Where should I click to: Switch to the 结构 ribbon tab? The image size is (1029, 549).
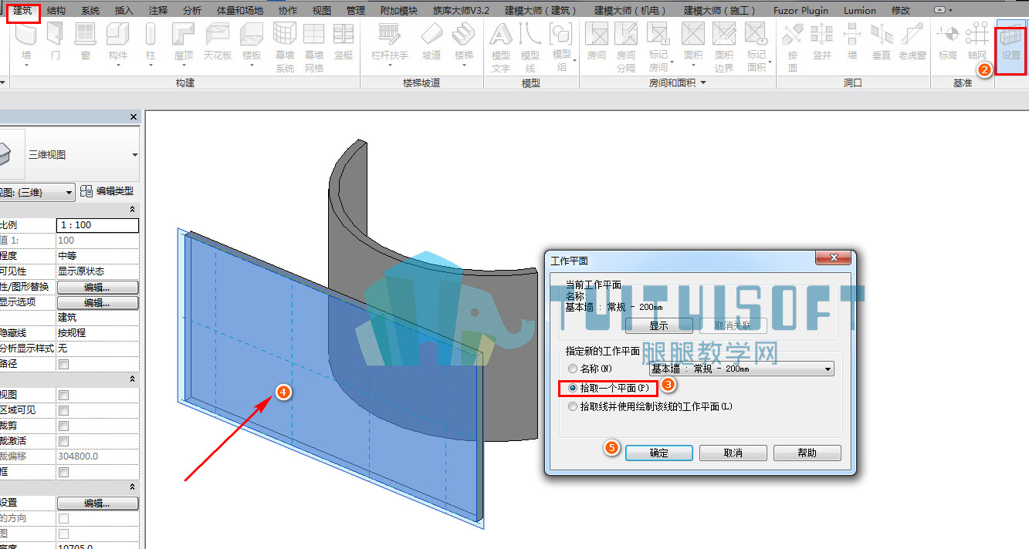point(56,11)
